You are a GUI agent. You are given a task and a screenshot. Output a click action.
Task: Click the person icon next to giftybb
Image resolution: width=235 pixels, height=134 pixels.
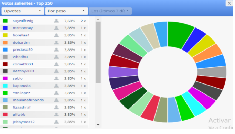coord(56,114)
